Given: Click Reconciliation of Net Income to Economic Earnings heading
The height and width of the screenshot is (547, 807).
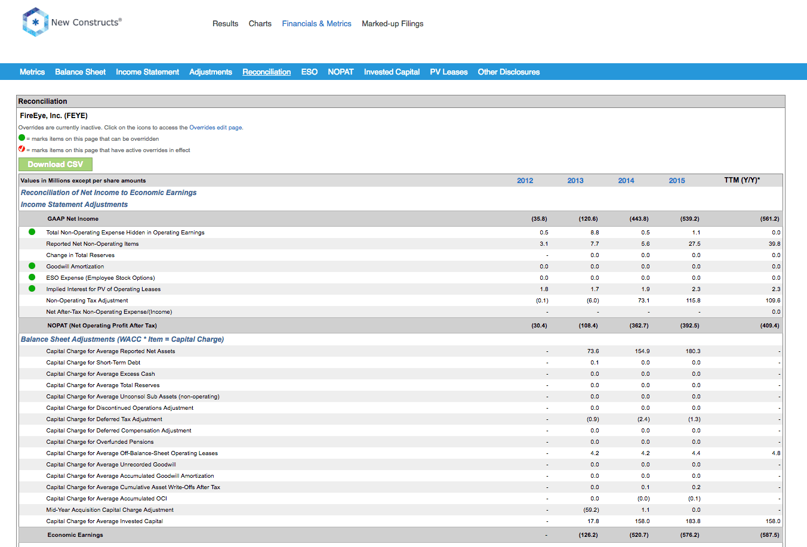Looking at the screenshot, I should coord(109,192).
